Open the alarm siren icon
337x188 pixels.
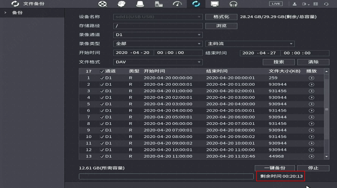[x=140, y=4]
